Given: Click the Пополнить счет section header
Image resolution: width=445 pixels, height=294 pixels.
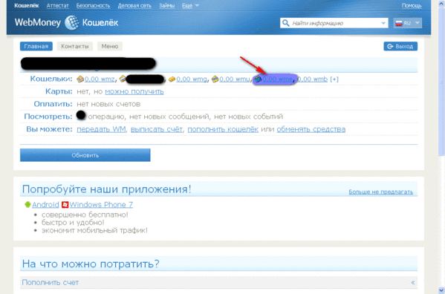Looking at the screenshot, I should (x=218, y=282).
